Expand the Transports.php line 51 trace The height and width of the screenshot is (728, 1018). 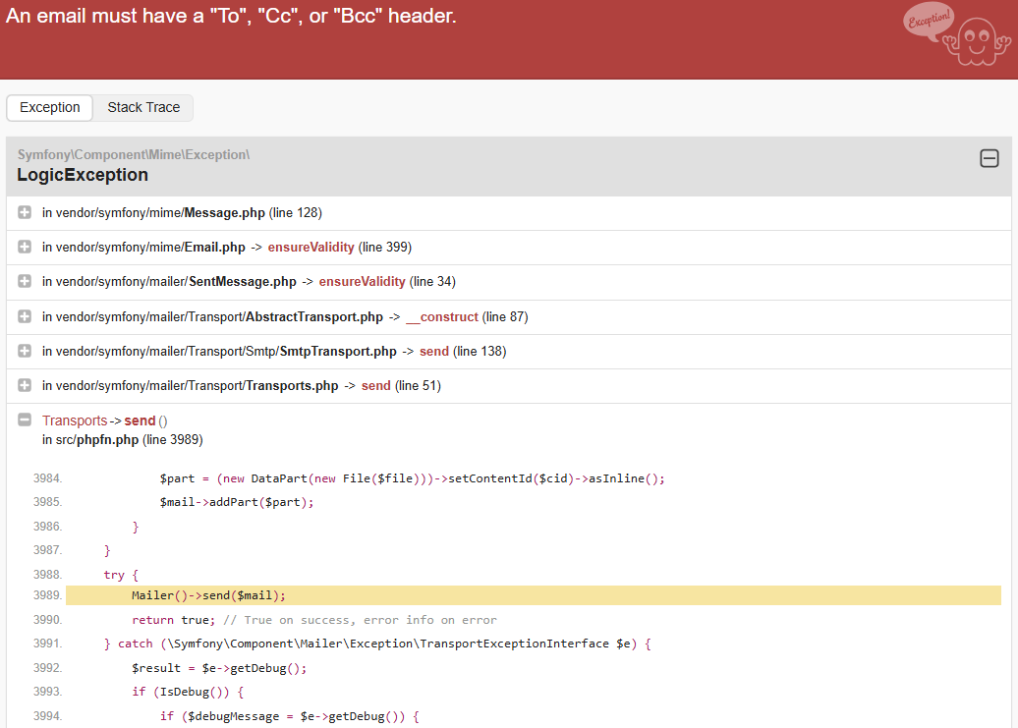click(25, 385)
